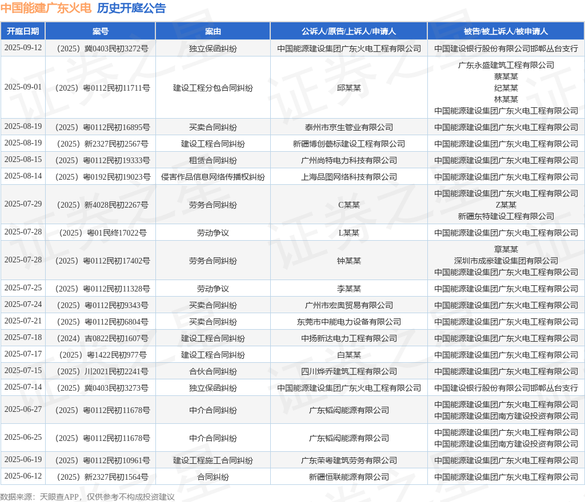
Task: Click plaintiff 新疆恒联能源有限公司
Action: 349,477
